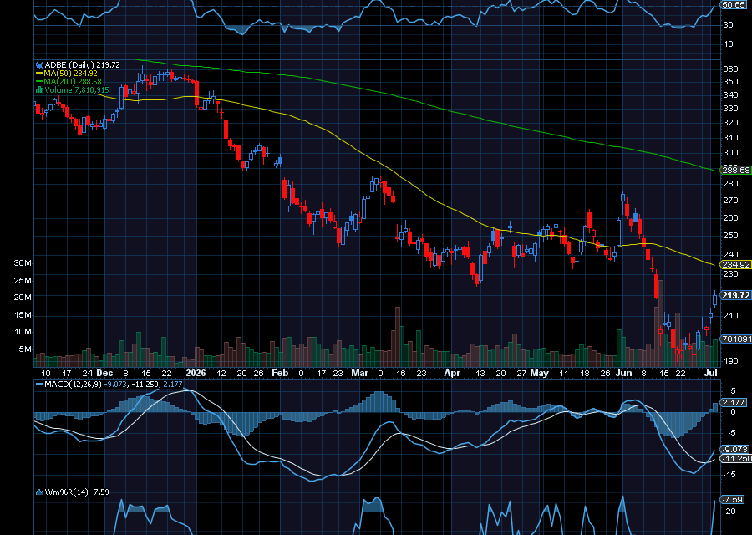Click the candlestick icon beside ADBE (Daily)
Viewport: 752px width, 535px height.
(x=40, y=64)
